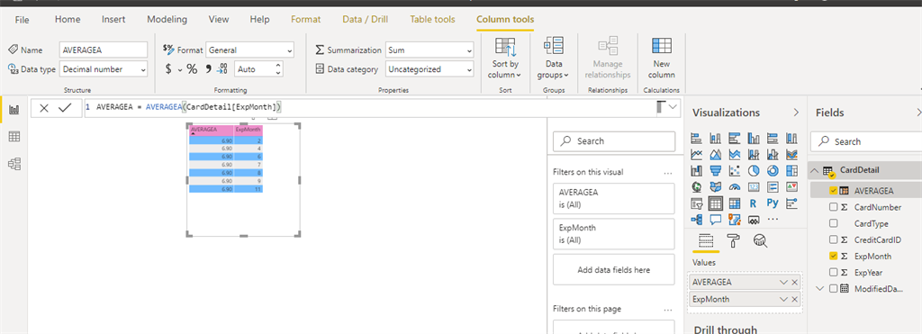The width and height of the screenshot is (922, 334).
Task: Switch to Model view in sidebar
Action: (x=14, y=164)
